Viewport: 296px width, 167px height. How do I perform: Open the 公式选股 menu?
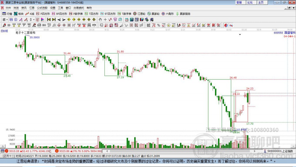coord(42,8)
